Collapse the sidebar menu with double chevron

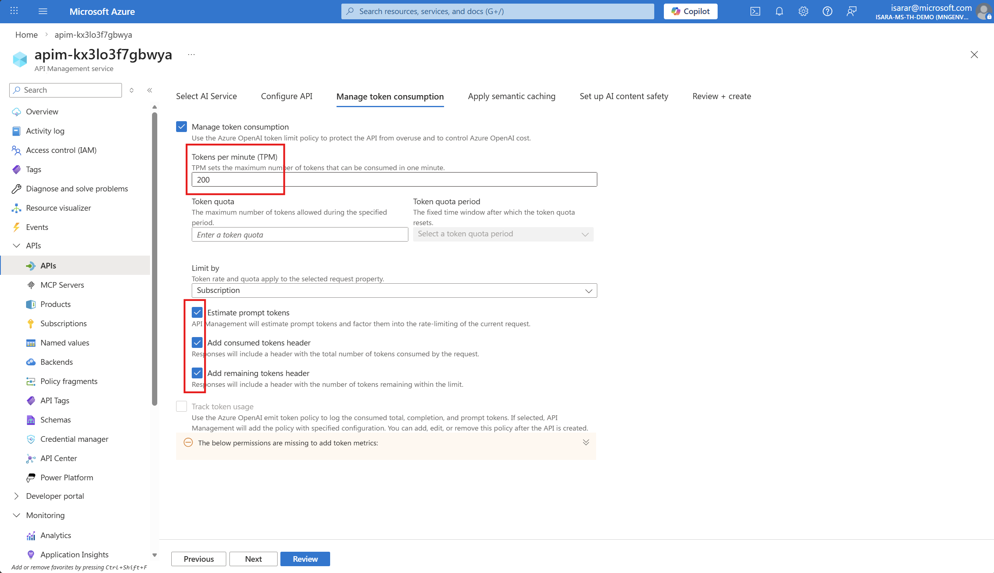[150, 90]
